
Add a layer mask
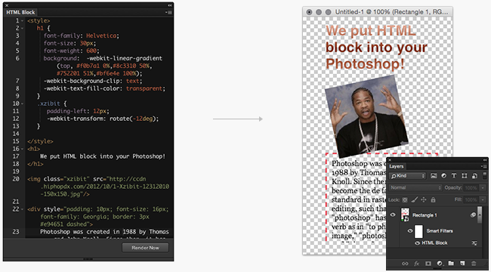pos(428,264)
